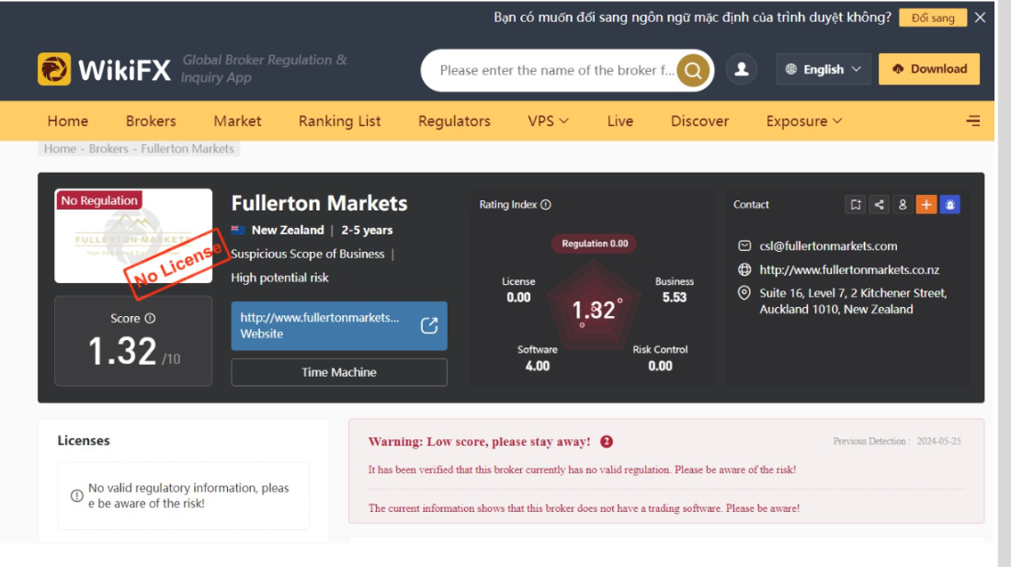Expand the English language dropdown
The height and width of the screenshot is (567, 1011).
824,70
